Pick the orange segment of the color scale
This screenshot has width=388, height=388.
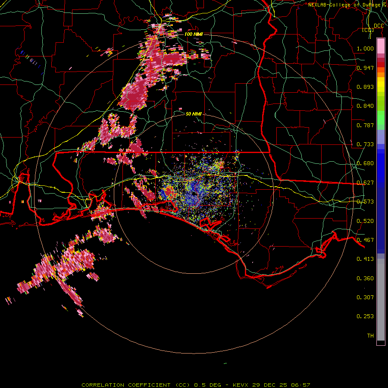click(381, 75)
